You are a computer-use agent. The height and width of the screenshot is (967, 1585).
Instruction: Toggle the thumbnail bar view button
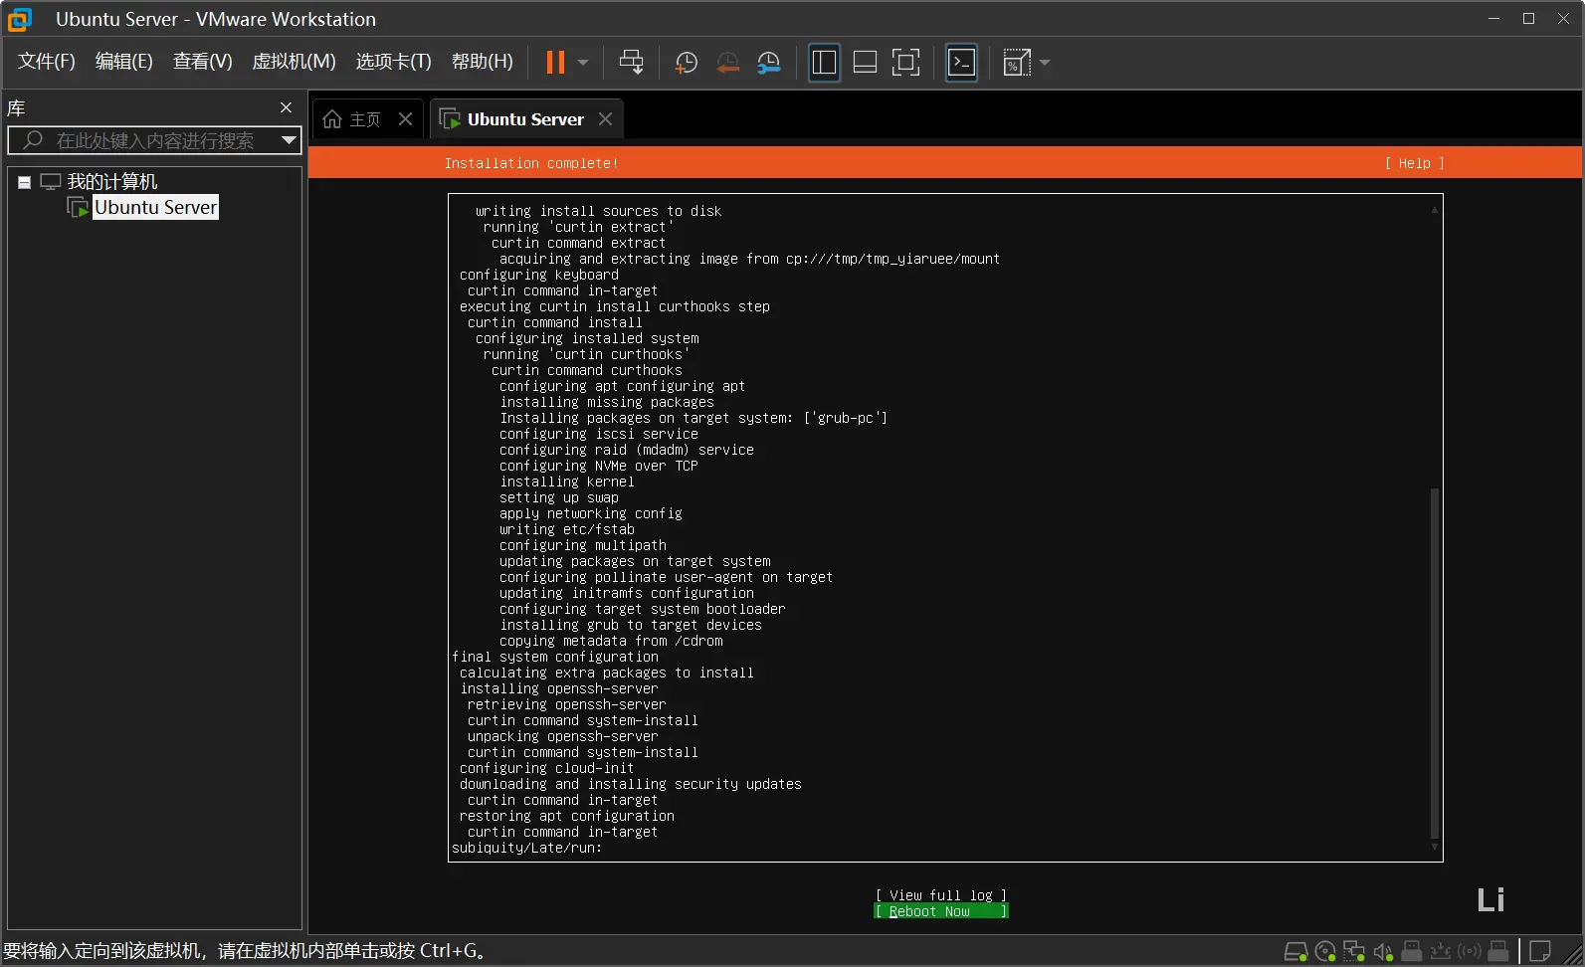[x=865, y=63]
